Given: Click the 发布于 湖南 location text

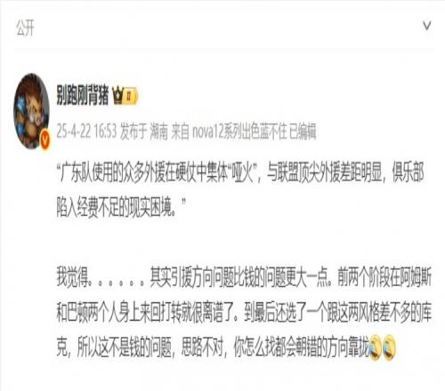Looking at the screenshot, I should [x=144, y=132].
